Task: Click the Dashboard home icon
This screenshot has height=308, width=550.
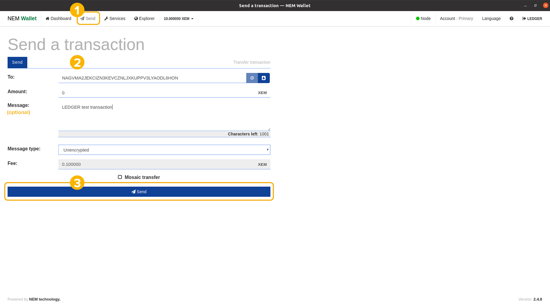Action: click(x=47, y=18)
